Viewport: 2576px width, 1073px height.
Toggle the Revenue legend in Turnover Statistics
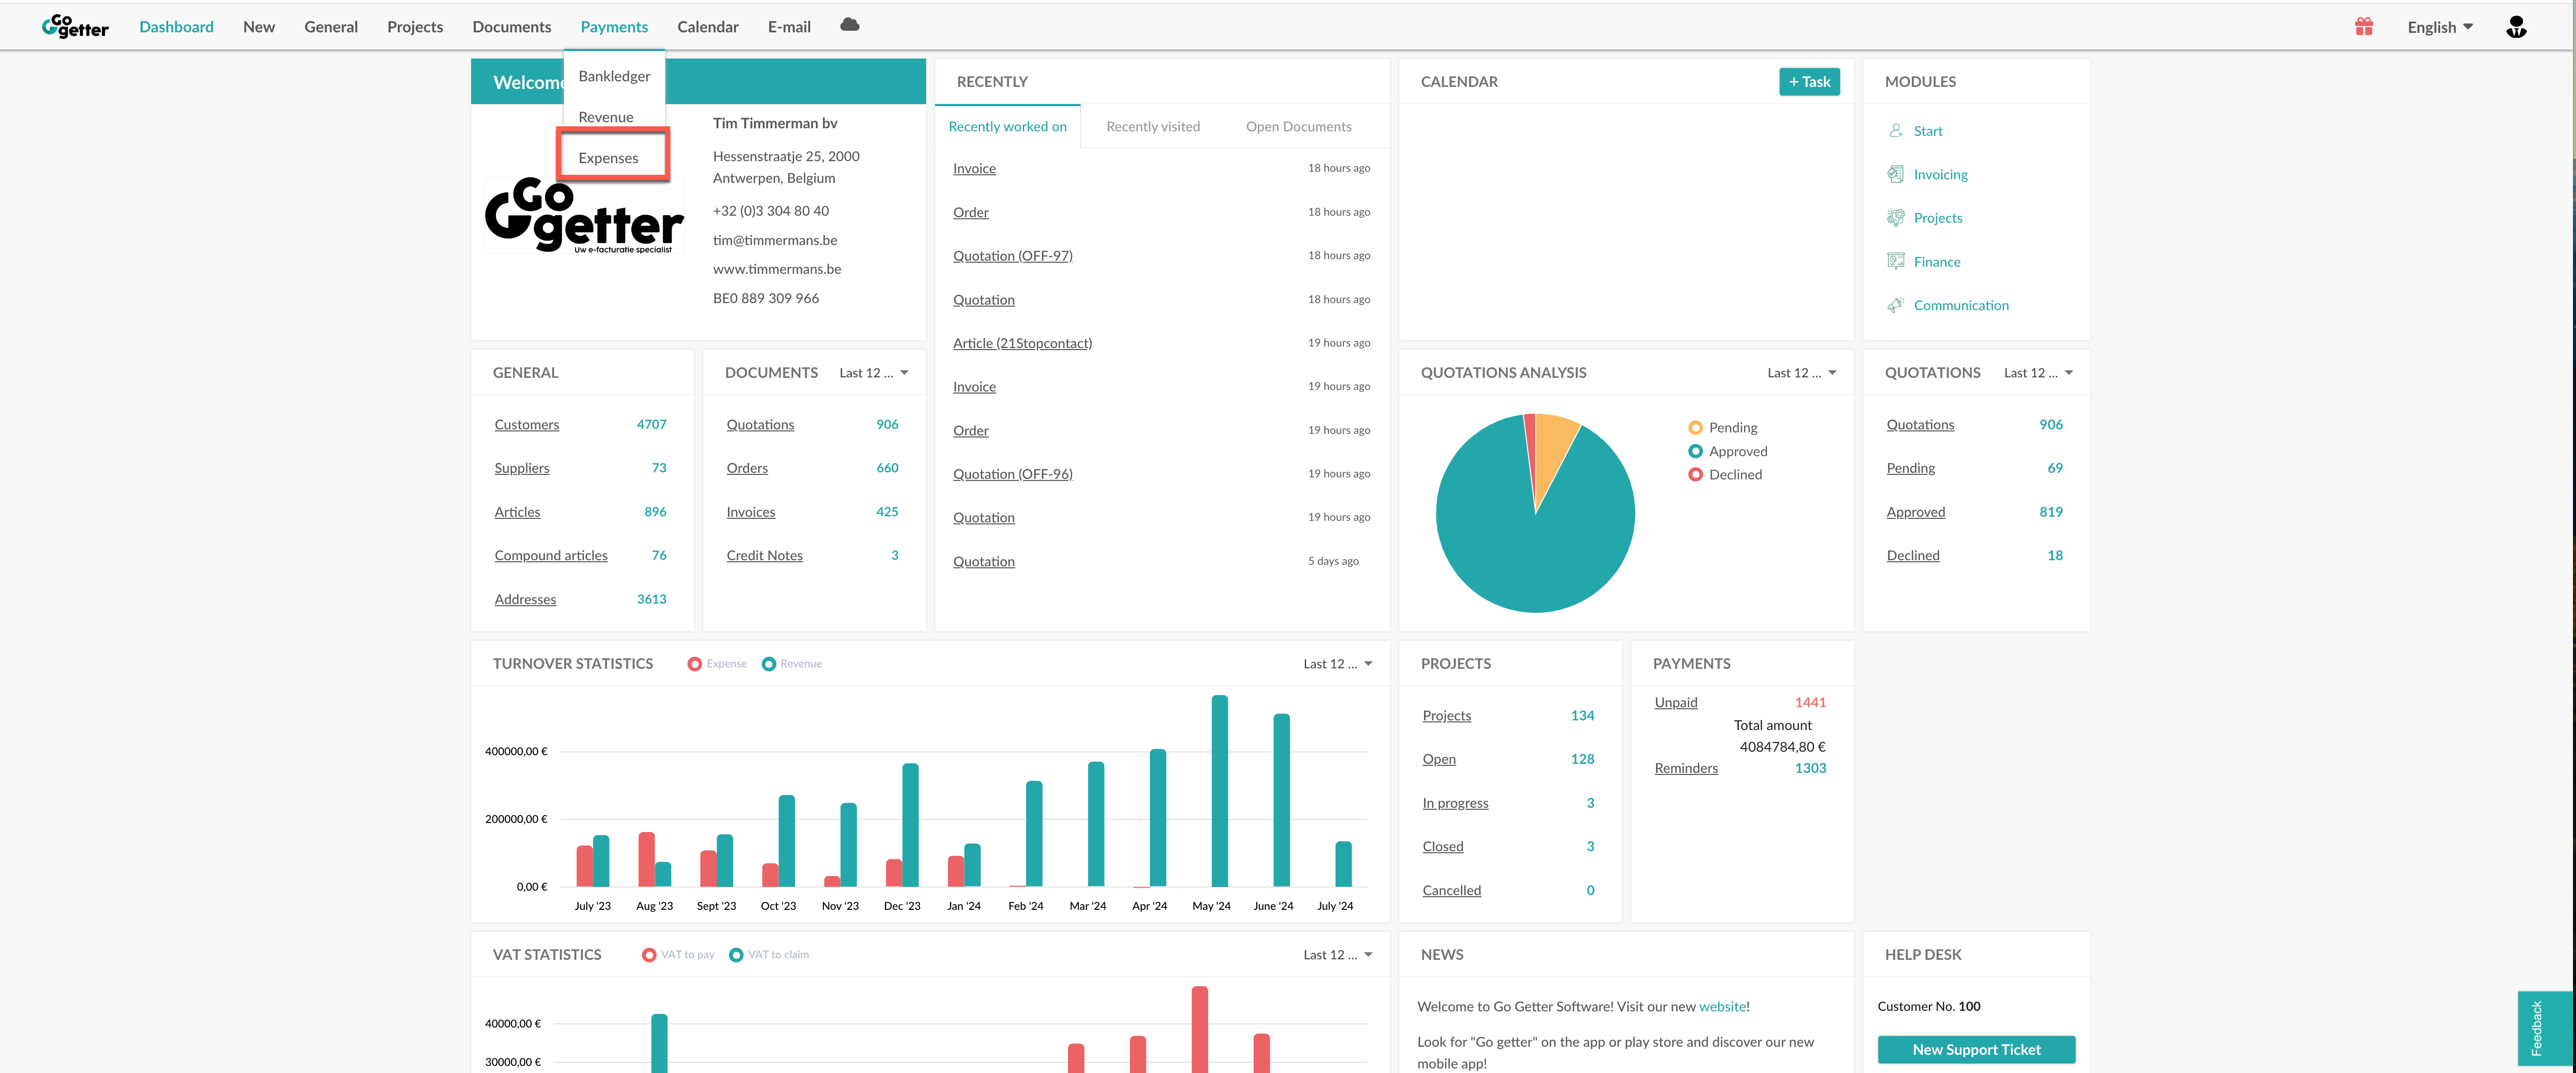point(792,663)
